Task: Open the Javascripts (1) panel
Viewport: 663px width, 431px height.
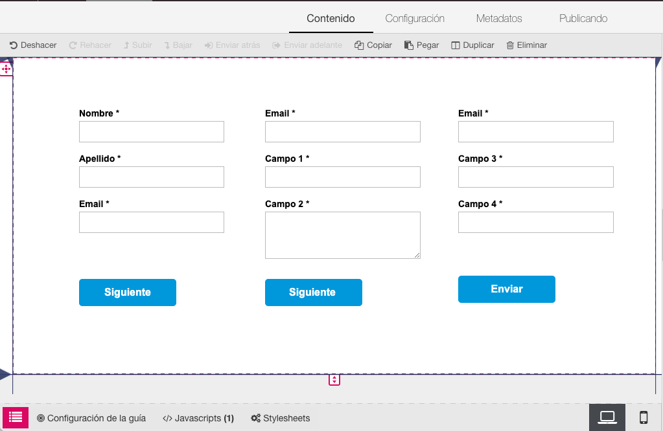Action: [198, 418]
